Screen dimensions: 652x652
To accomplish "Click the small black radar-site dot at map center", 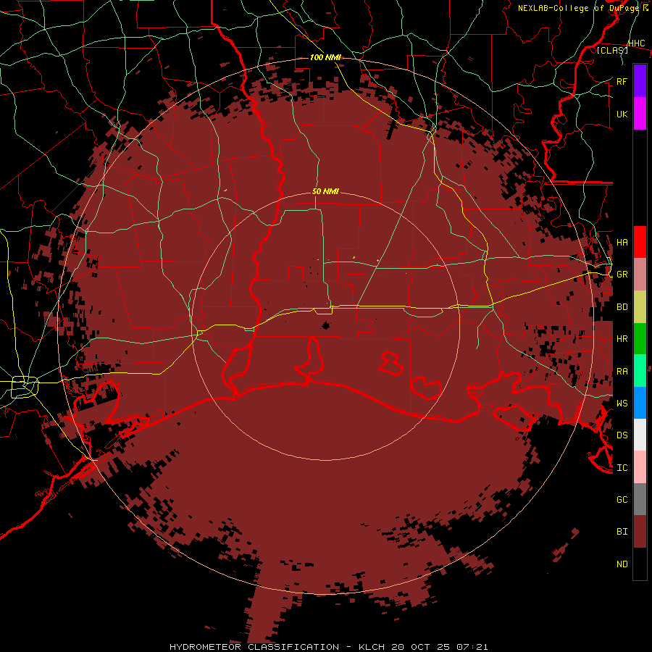I will (325, 325).
